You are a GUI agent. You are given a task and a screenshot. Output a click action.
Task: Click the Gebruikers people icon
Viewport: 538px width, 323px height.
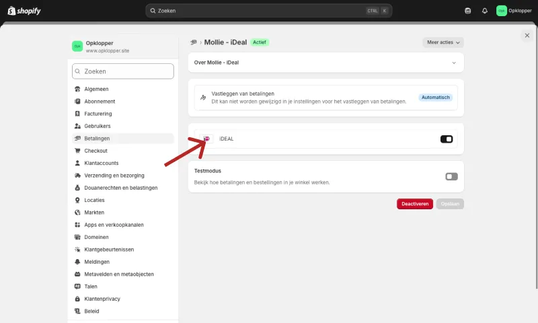[x=77, y=126]
